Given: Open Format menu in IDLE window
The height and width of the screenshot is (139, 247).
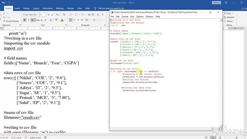Looking at the screenshot, I should pos(125,17).
